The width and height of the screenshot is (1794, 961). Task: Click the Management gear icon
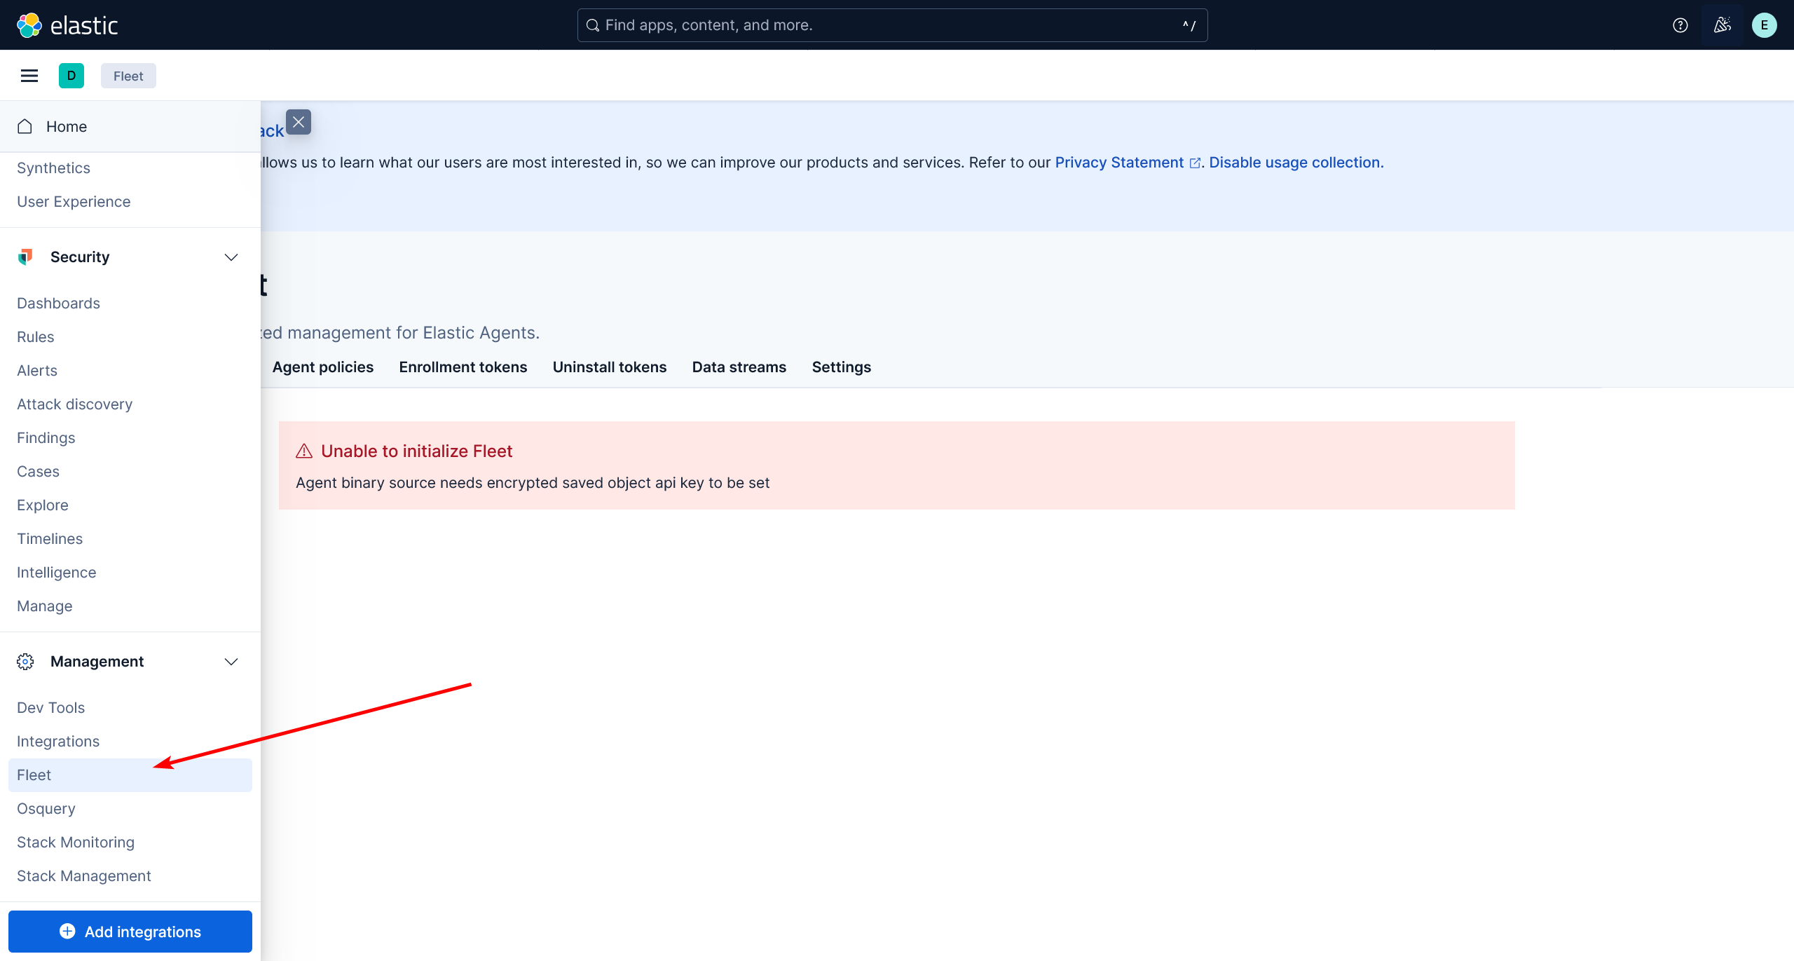[x=25, y=662]
